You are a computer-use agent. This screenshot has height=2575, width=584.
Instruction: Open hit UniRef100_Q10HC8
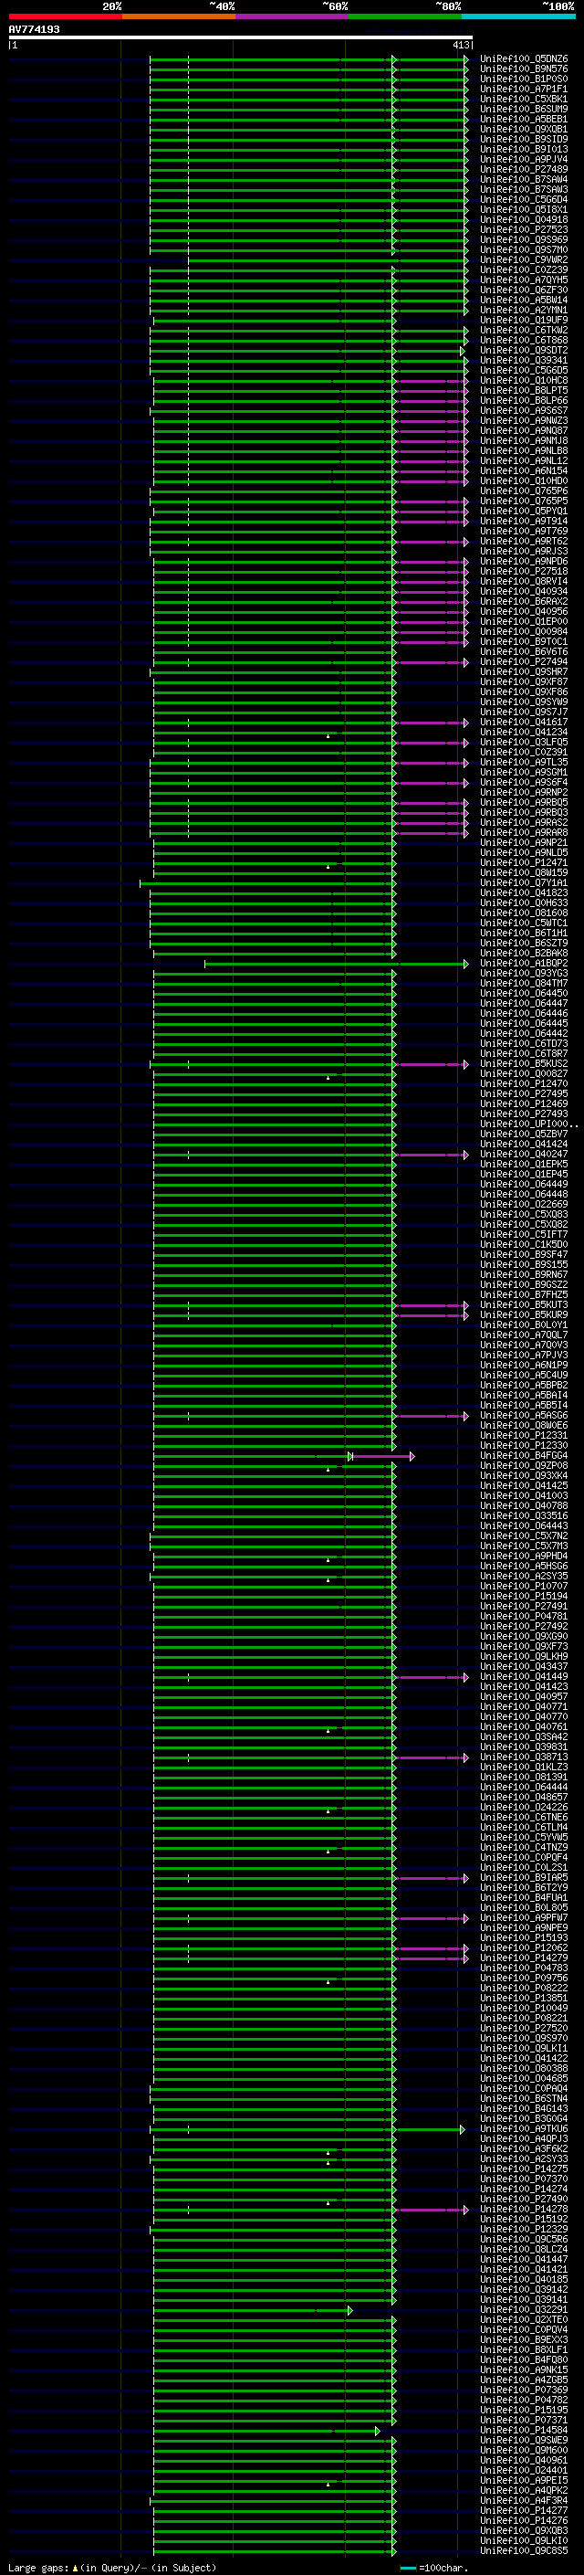(x=523, y=380)
